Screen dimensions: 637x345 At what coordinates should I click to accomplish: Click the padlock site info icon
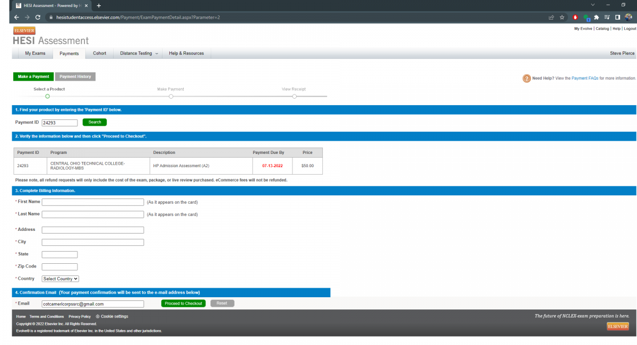point(51,17)
